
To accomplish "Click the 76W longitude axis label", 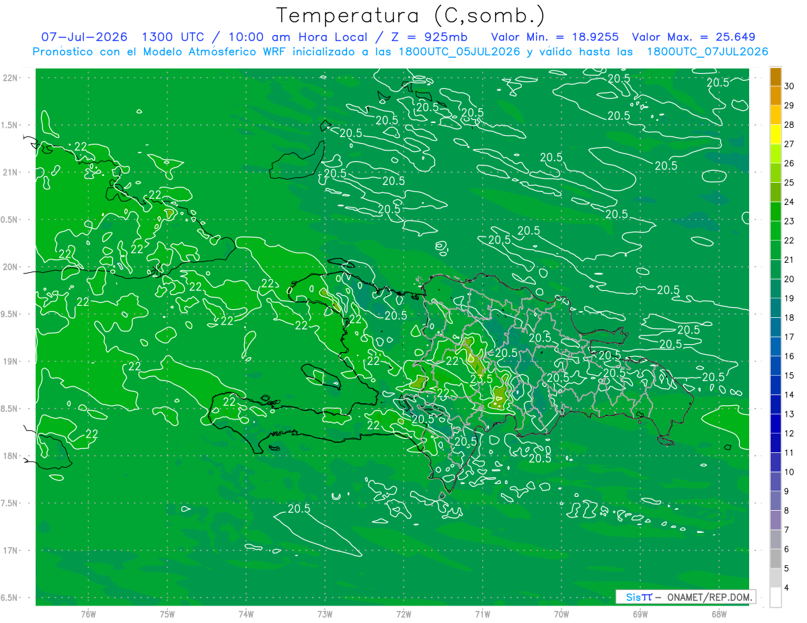I will click(x=88, y=614).
